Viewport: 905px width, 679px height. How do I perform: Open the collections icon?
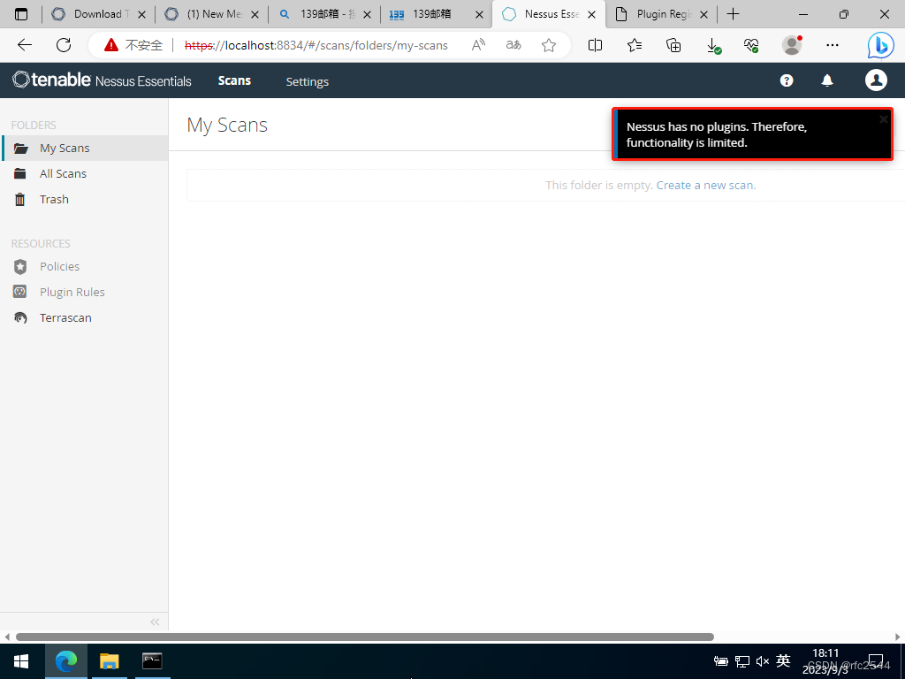[x=673, y=45]
